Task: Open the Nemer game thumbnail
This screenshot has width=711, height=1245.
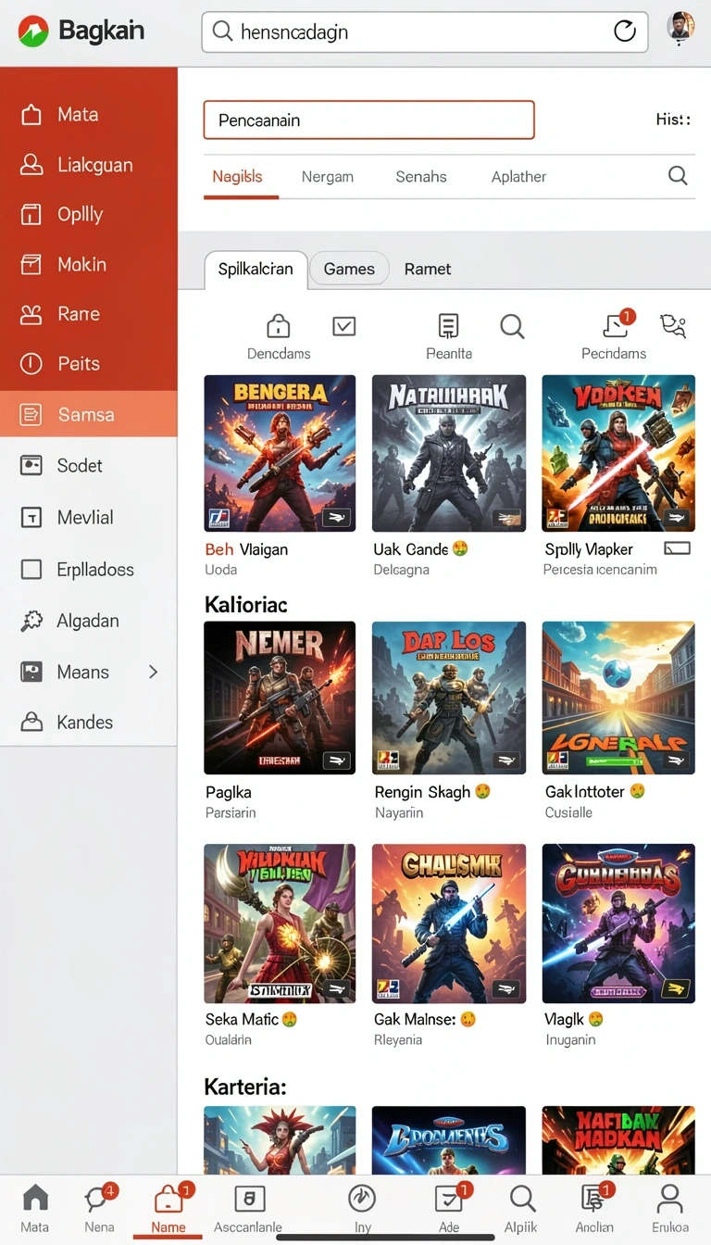Action: pos(280,698)
